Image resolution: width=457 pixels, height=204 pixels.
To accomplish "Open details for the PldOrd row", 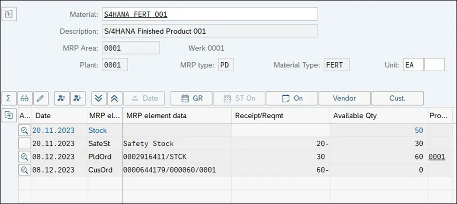I will click(25, 157).
